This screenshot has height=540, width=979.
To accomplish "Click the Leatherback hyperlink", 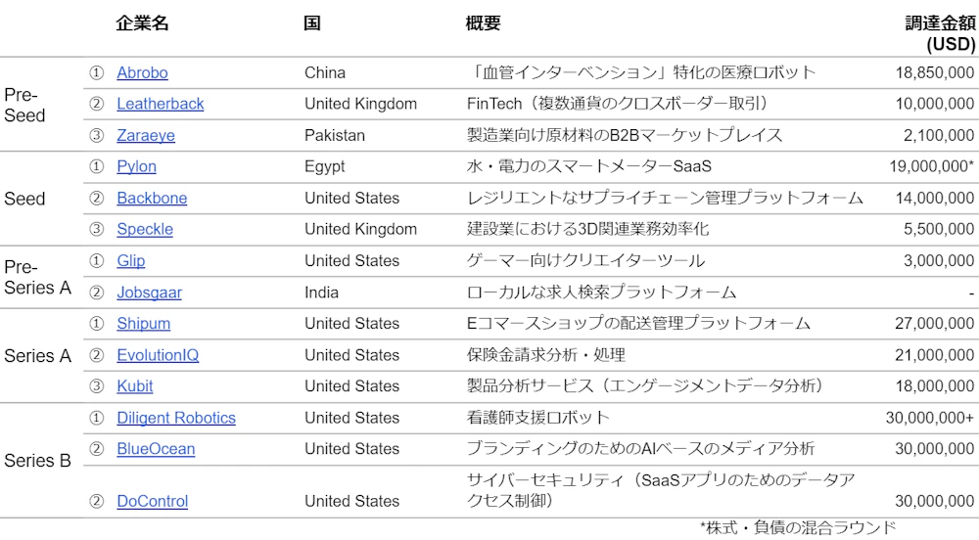I will [160, 104].
